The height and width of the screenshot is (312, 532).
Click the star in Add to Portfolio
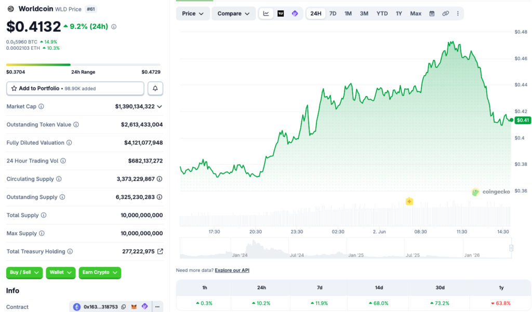(x=14, y=89)
